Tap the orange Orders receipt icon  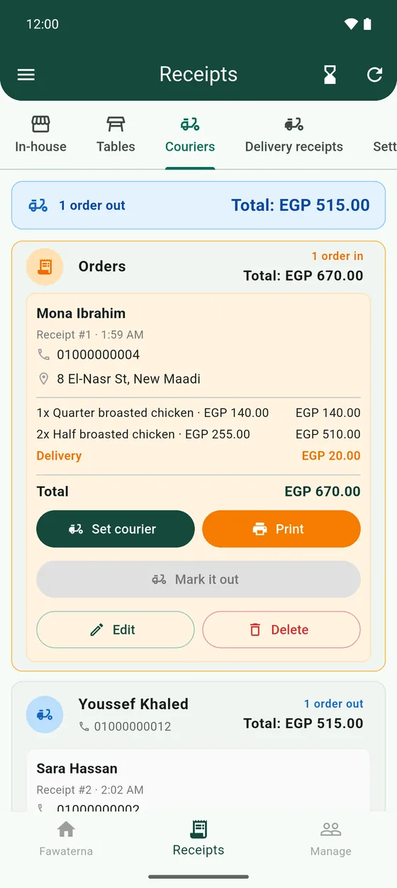click(45, 267)
